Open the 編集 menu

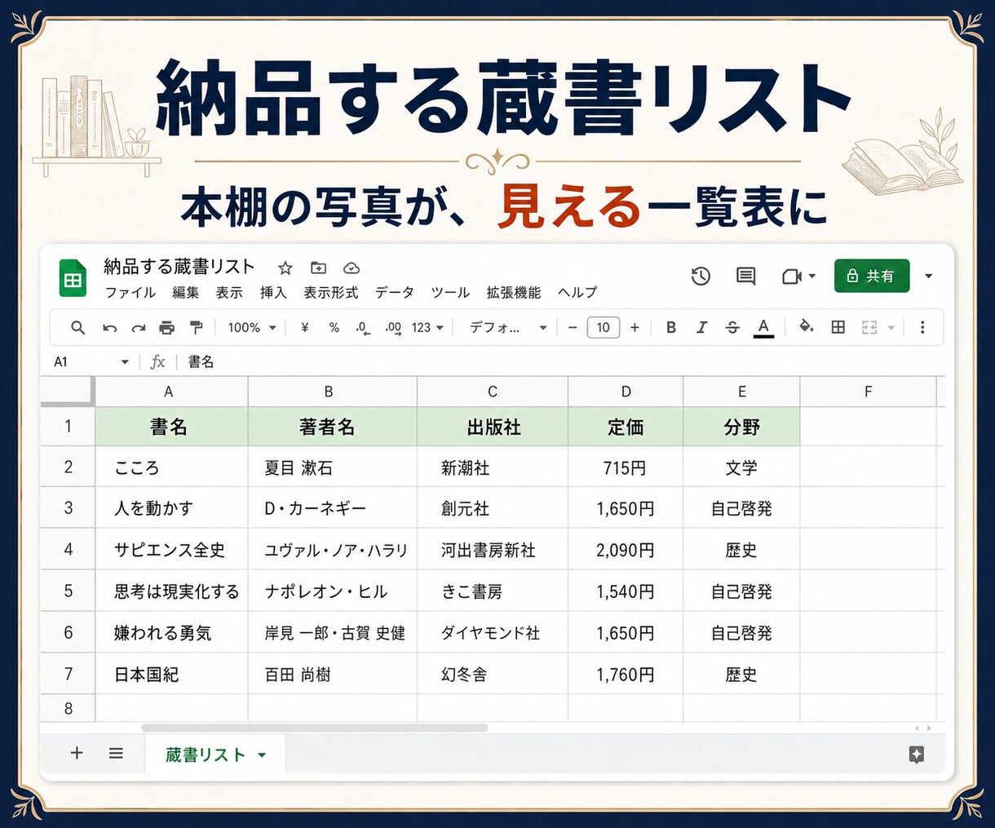[185, 293]
